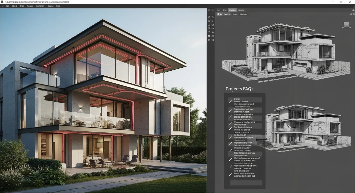Image resolution: width=355 pixels, height=193 pixels.
Task: Open the first menu in the menu bar
Action: pos(7,6)
